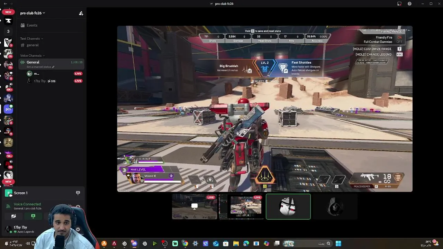Click the voice connection signal icon
The height and width of the screenshot is (249, 443).
click(x=8, y=206)
